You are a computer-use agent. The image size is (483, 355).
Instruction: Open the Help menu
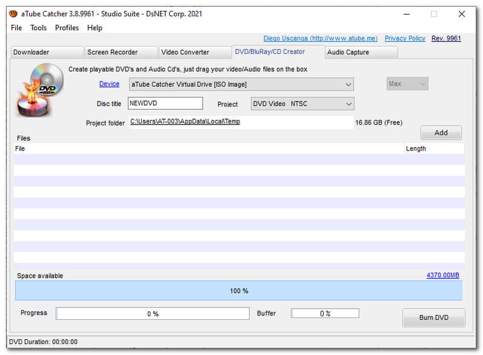pyautogui.click(x=95, y=28)
